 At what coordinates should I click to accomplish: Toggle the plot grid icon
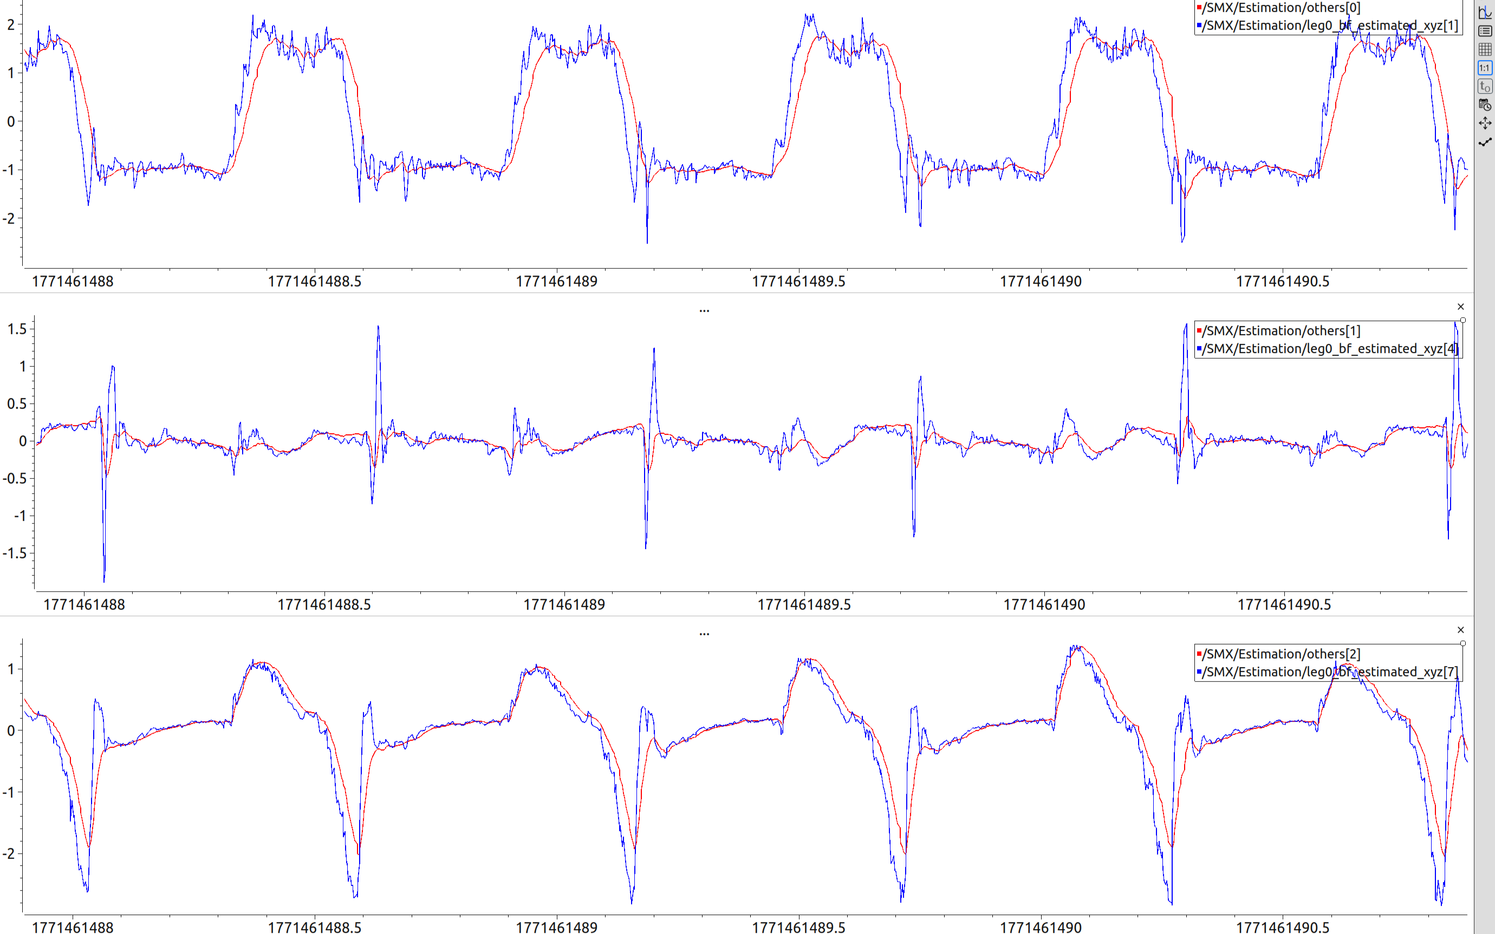tap(1485, 49)
